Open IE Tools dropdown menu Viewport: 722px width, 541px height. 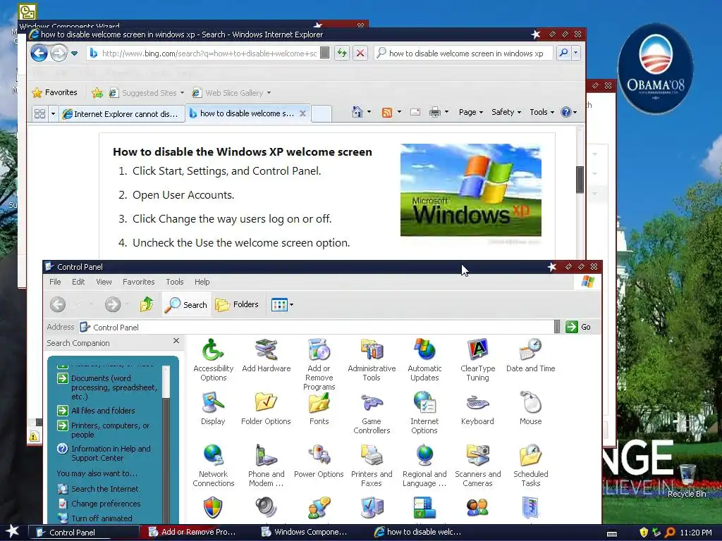coord(541,112)
